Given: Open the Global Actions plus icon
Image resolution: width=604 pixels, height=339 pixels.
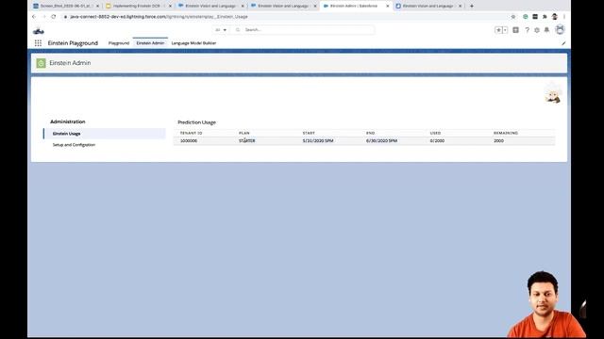Looking at the screenshot, I should tap(515, 29).
